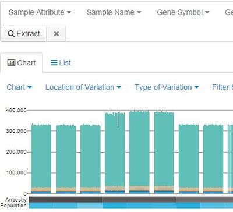The width and height of the screenshot is (233, 212).
Task: Expand the Gene Symbol dropdown
Action: coord(183,13)
